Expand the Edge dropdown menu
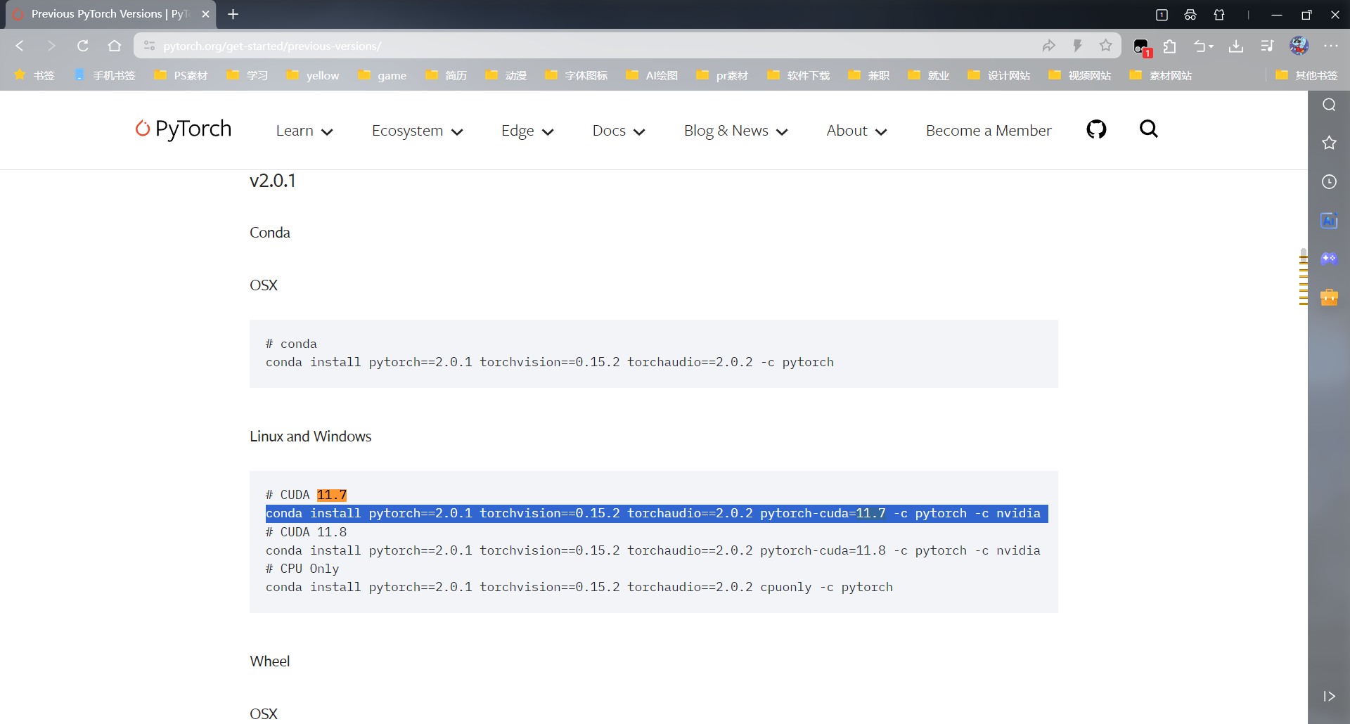 (x=527, y=131)
